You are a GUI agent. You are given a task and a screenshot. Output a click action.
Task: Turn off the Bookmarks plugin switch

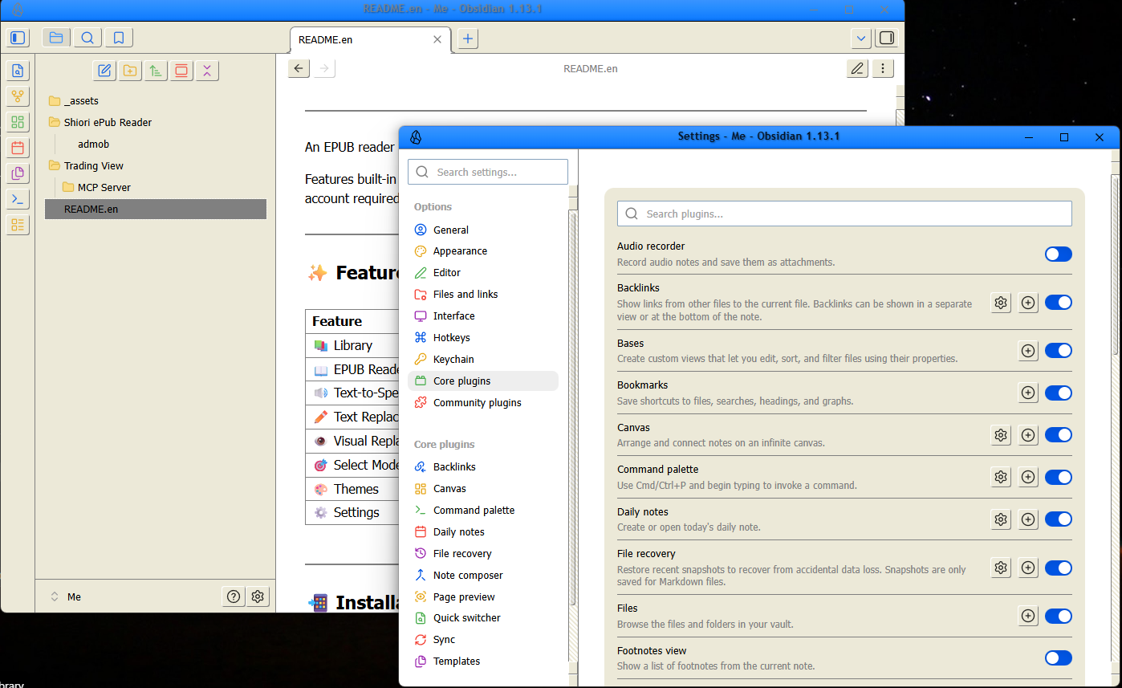pyautogui.click(x=1059, y=393)
